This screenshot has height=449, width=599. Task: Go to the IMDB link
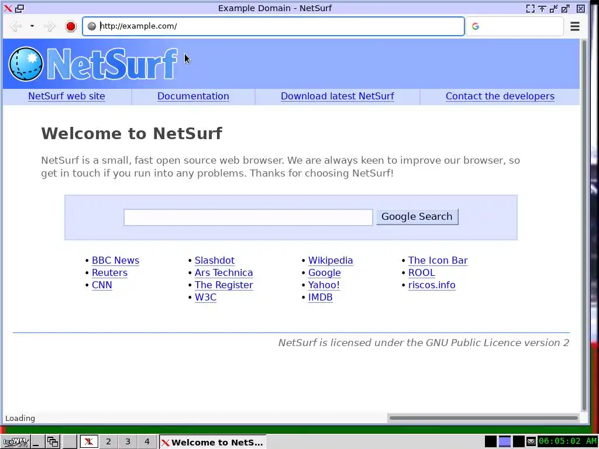click(320, 297)
